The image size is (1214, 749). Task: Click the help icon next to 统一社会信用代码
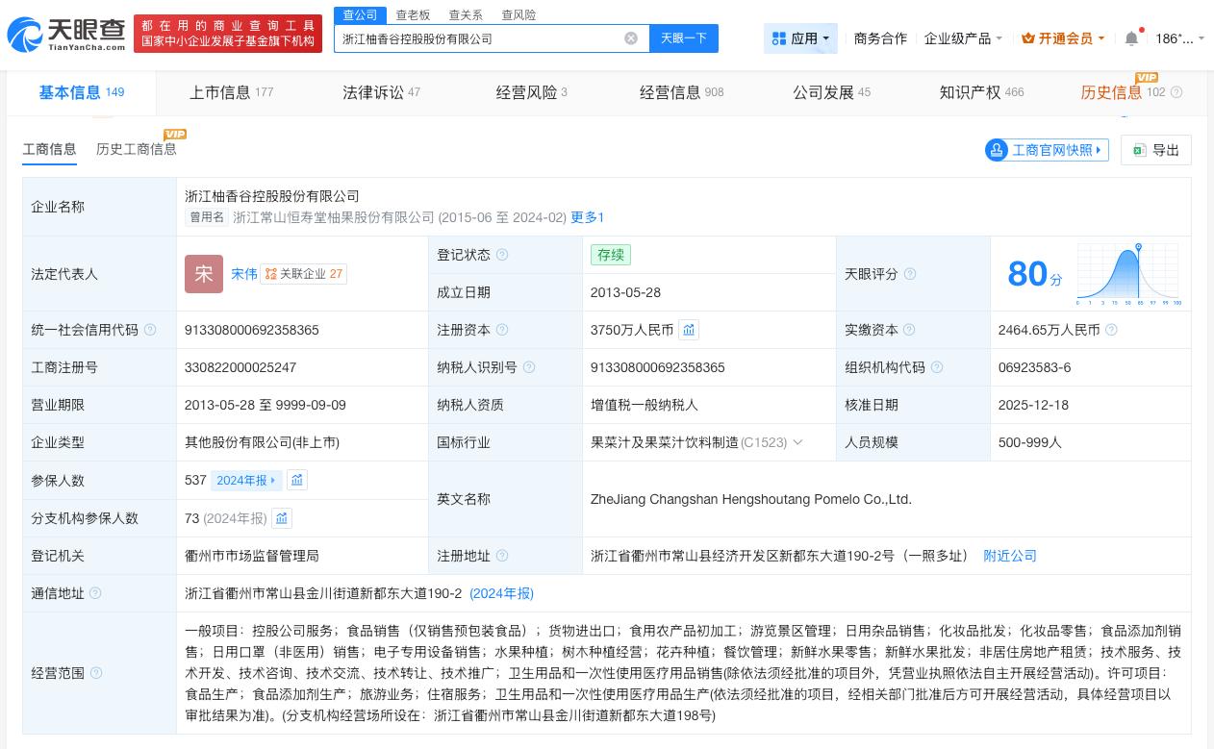coord(150,330)
